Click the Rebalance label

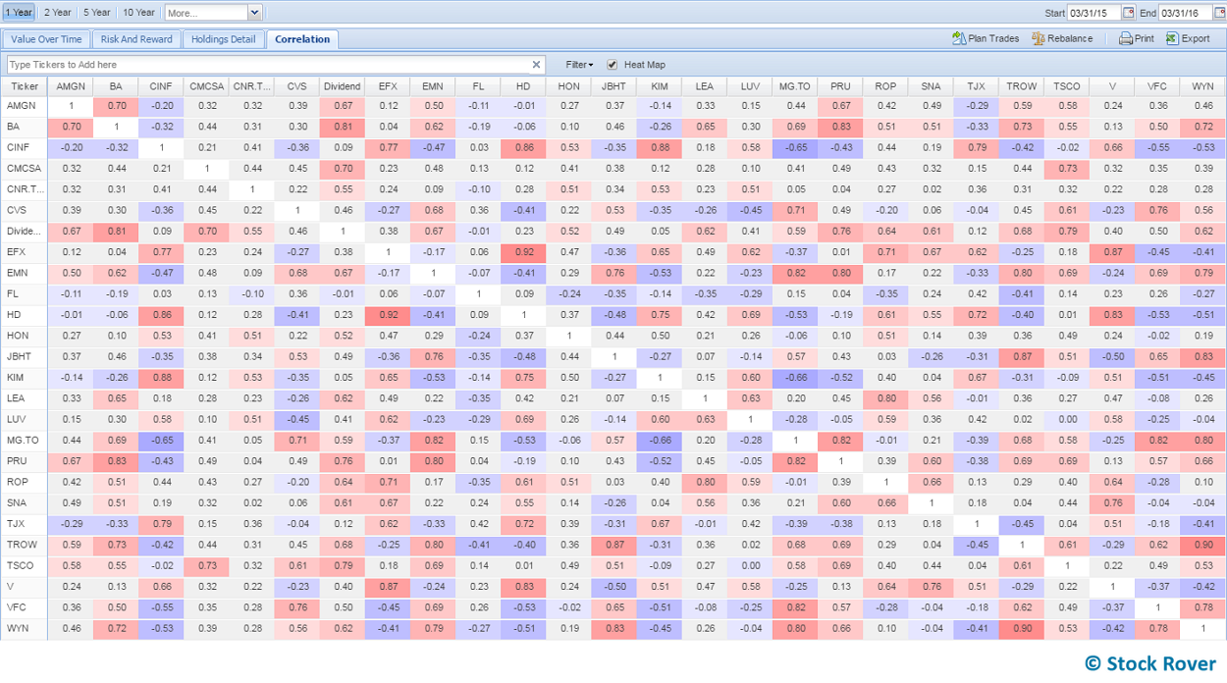(x=1070, y=39)
